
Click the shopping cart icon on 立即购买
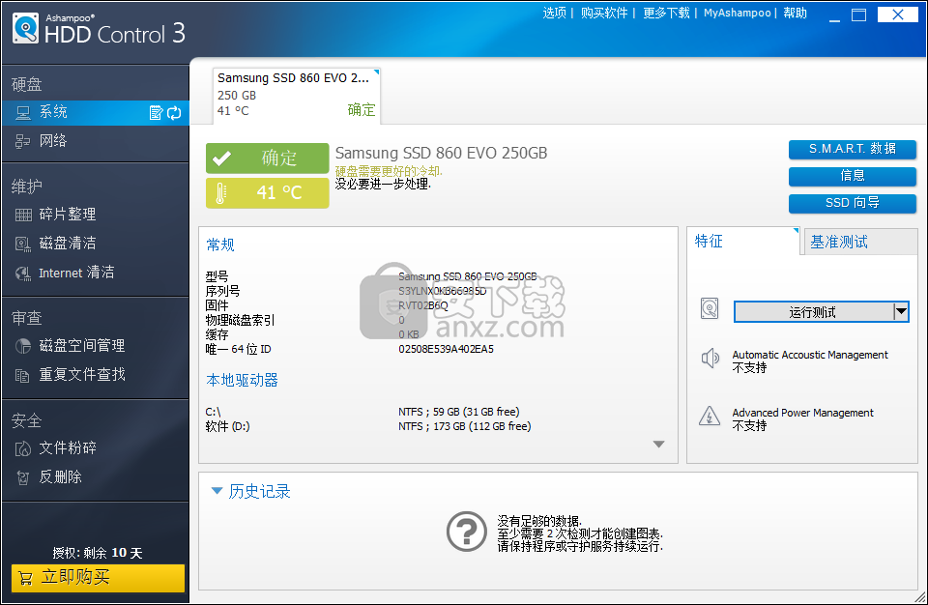tap(25, 578)
